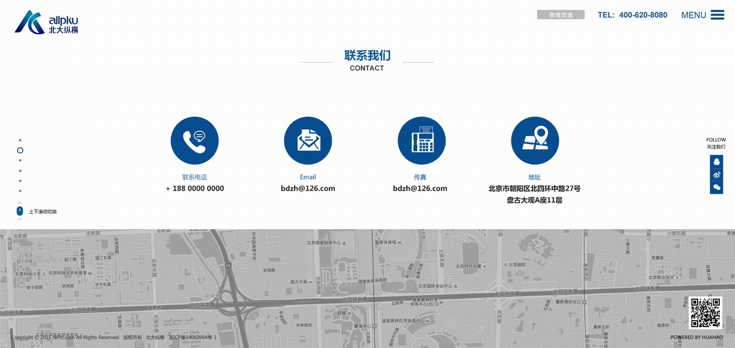Click the fax machine circle icon
The width and height of the screenshot is (735, 348).
pyautogui.click(x=421, y=140)
